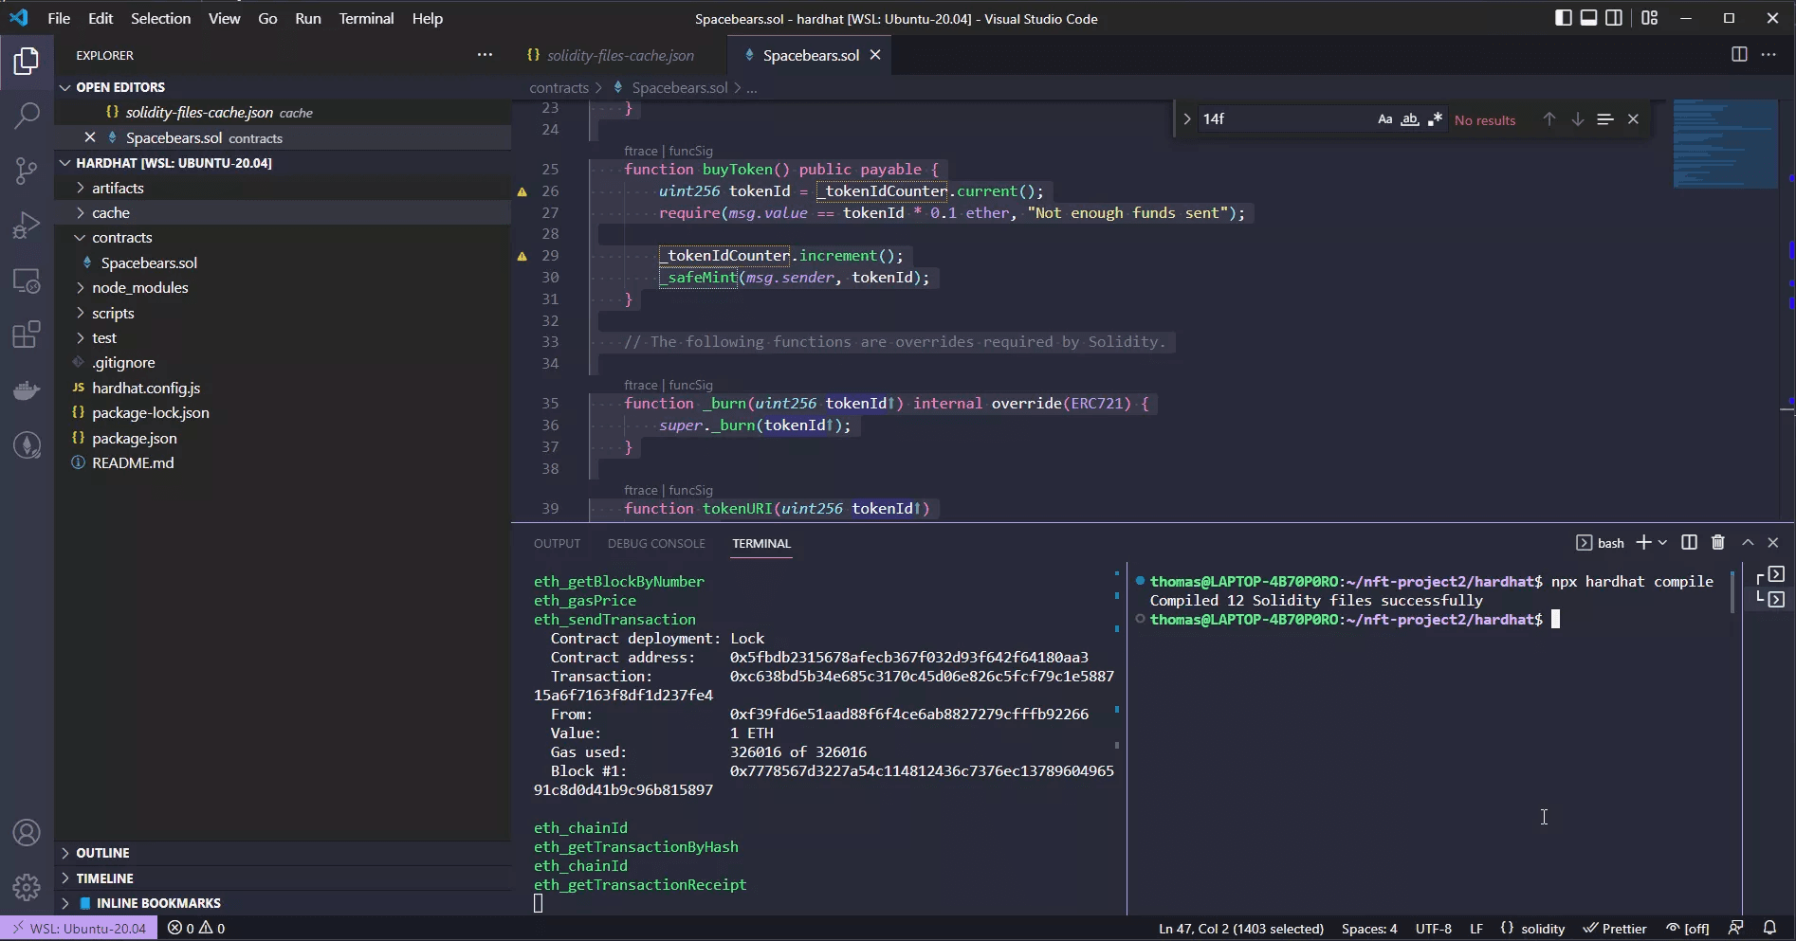The width and height of the screenshot is (1796, 941).
Task: Kill terminal with trash icon
Action: click(1717, 542)
